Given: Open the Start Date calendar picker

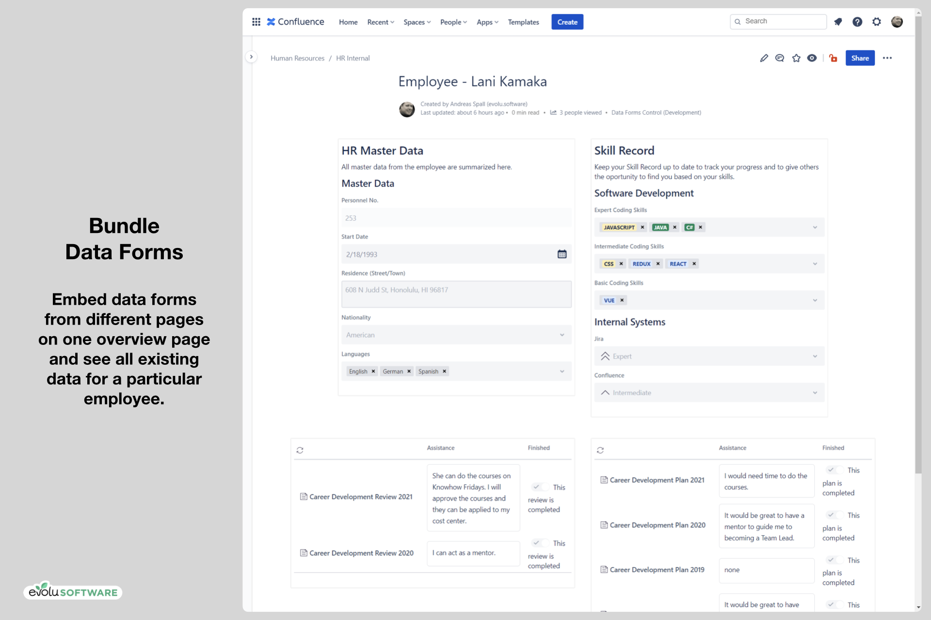Looking at the screenshot, I should [x=562, y=254].
